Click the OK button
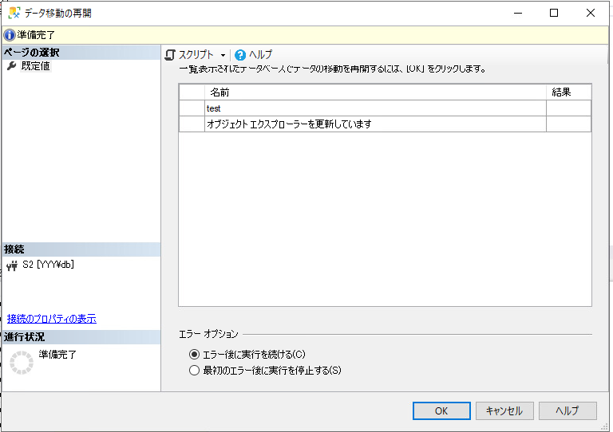Image resolution: width=613 pixels, height=432 pixels. 441,411
